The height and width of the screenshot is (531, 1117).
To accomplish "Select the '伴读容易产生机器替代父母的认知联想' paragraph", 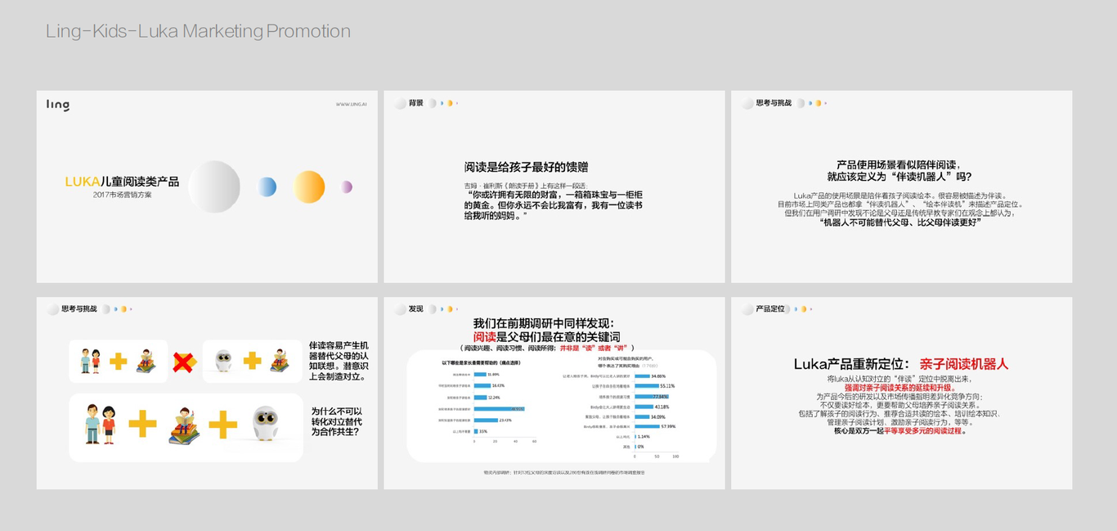I will tap(339, 361).
